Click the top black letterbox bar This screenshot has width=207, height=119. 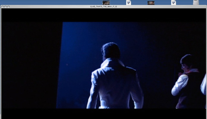pyautogui.click(x=103, y=15)
